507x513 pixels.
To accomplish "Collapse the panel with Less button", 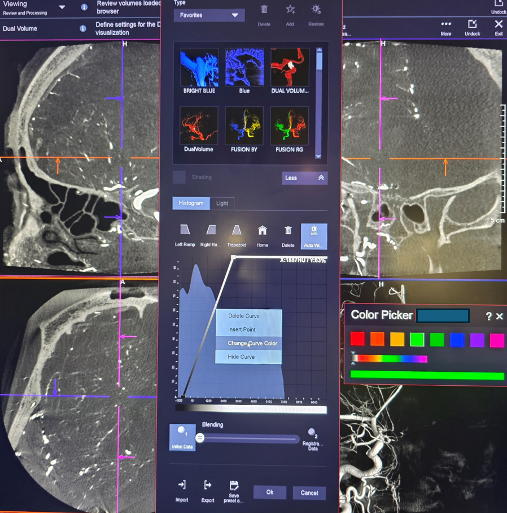I will [304, 178].
